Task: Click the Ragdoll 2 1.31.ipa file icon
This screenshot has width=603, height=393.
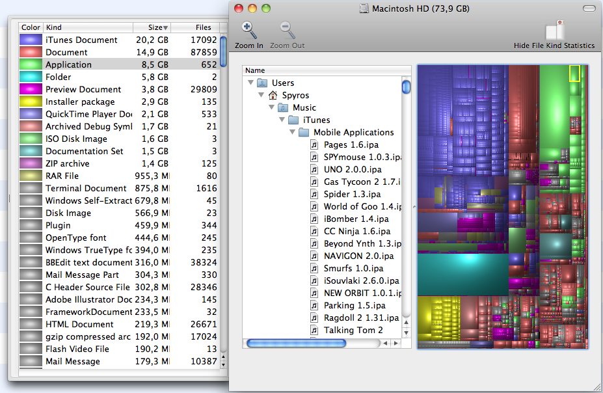Action: [x=314, y=318]
